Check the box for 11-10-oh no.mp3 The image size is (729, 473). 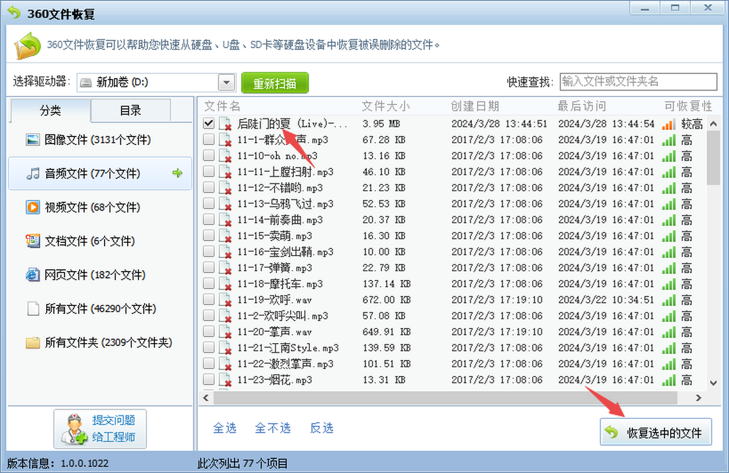pos(209,156)
